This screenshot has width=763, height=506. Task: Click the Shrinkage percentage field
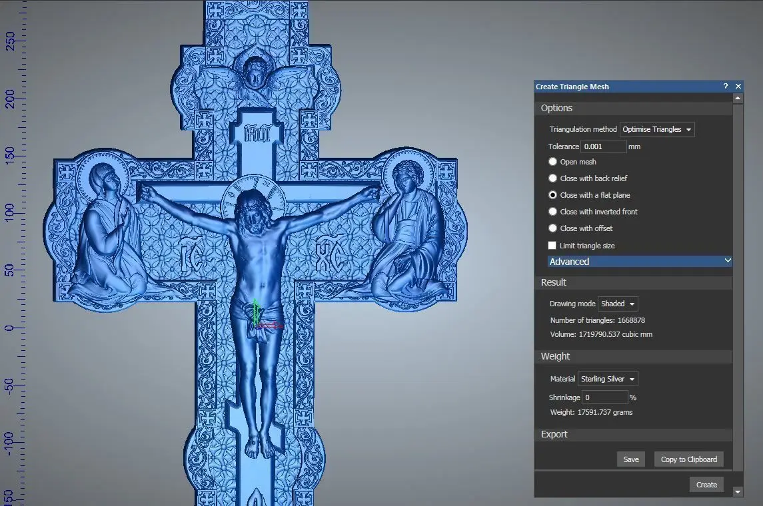605,397
